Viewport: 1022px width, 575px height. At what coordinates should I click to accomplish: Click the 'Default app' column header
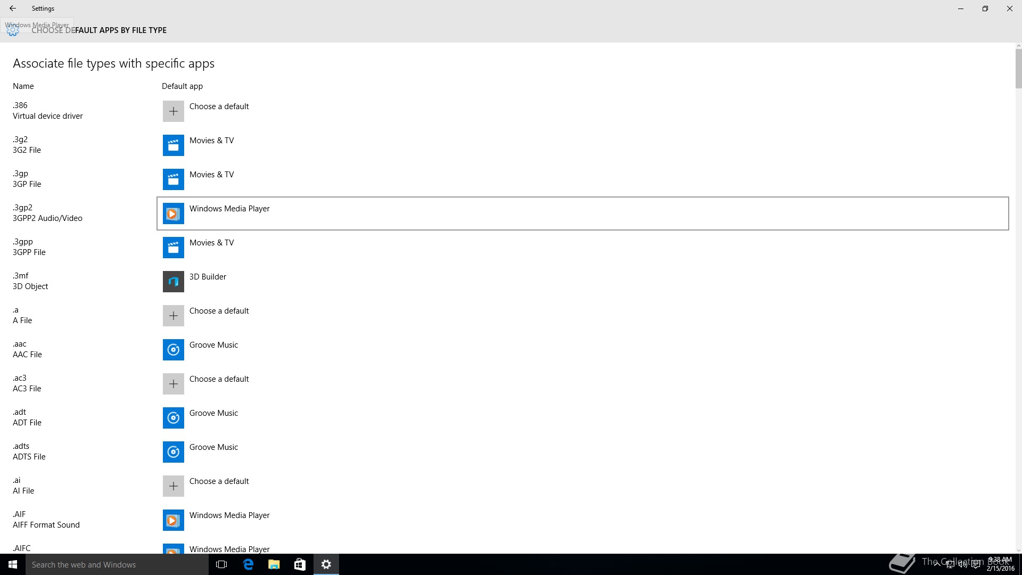[x=182, y=86]
